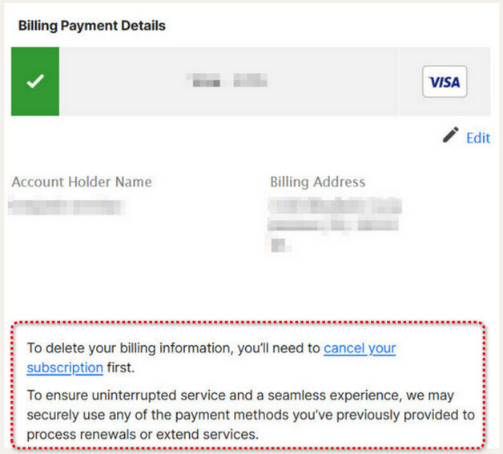Click "securely use any of the payment methods" text
The height and width of the screenshot is (454, 503).
[160, 416]
